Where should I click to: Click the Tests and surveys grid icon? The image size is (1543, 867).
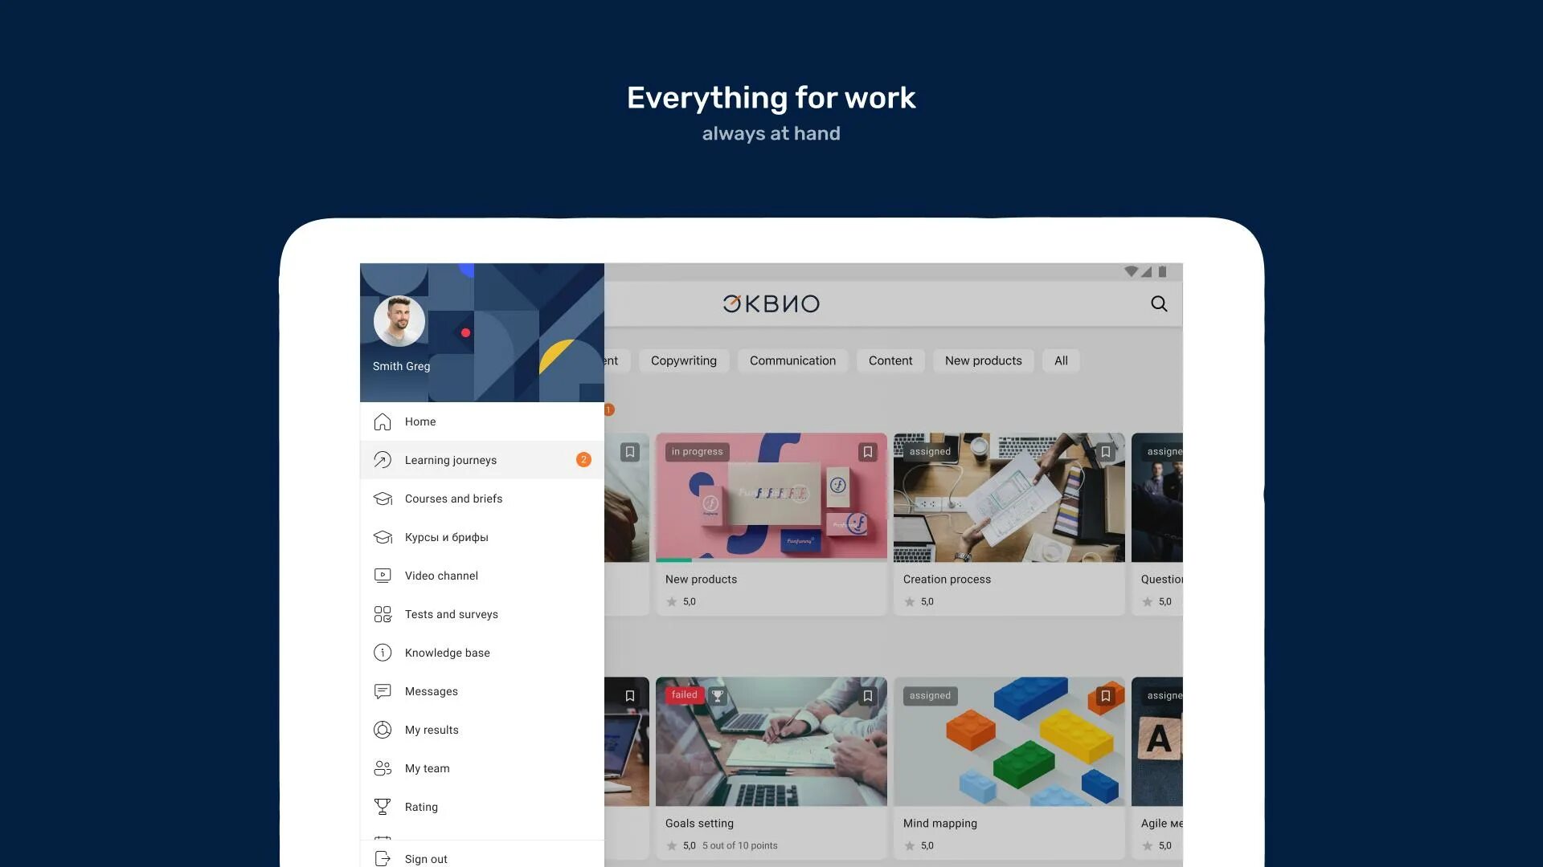pos(383,614)
